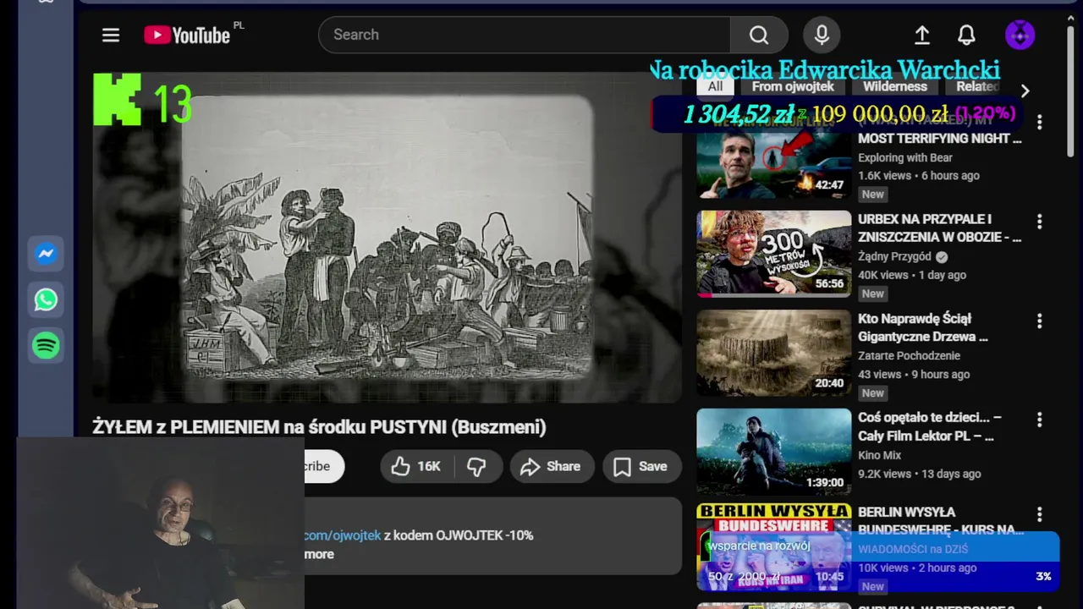This screenshot has width=1083, height=609.
Task: Click the search magnifier button
Action: [x=759, y=35]
